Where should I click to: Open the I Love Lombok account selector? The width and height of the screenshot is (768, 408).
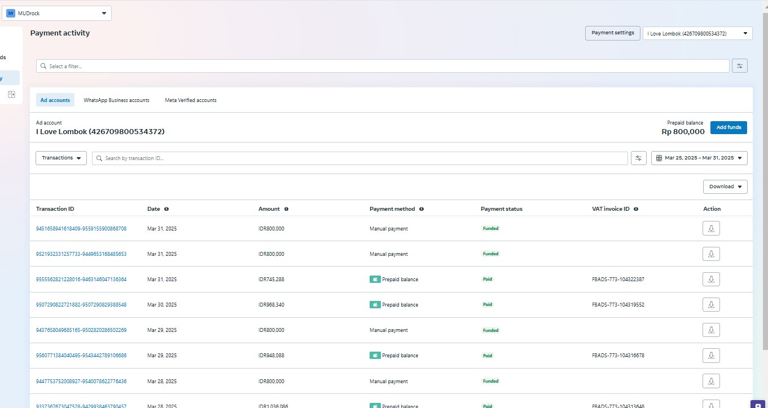697,34
